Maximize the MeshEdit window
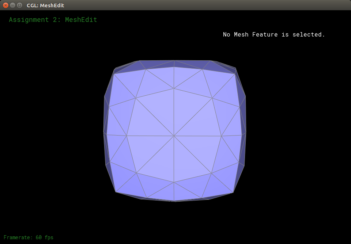The width and height of the screenshot is (351, 244). click(19, 5)
